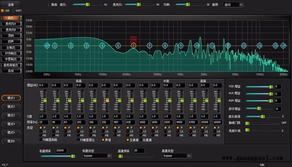Screen dimensions: 292x167
Task: Select EQ band node 15 on the graph
Action: click(x=275, y=45)
